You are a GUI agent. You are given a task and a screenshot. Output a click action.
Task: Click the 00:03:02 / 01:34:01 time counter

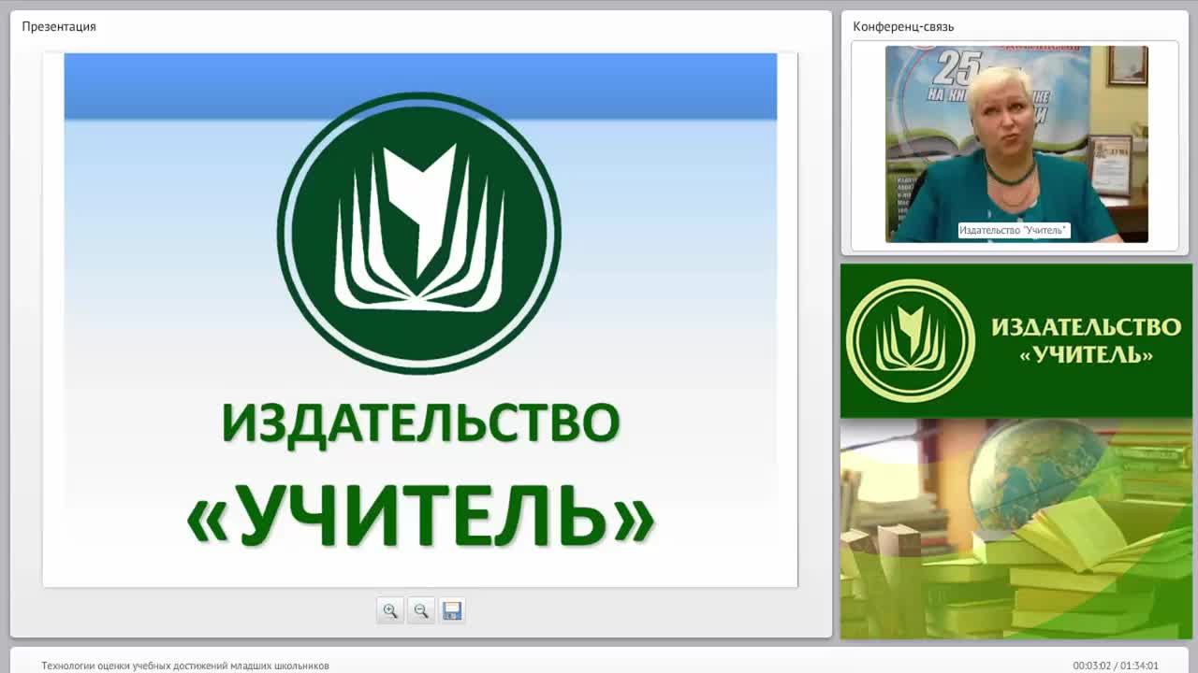click(1116, 666)
